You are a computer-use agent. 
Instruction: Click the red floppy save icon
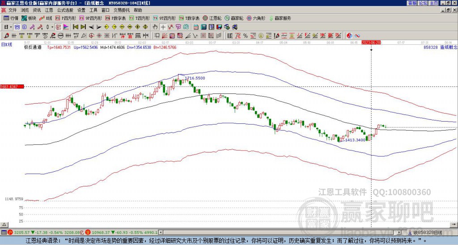coord(219,27)
